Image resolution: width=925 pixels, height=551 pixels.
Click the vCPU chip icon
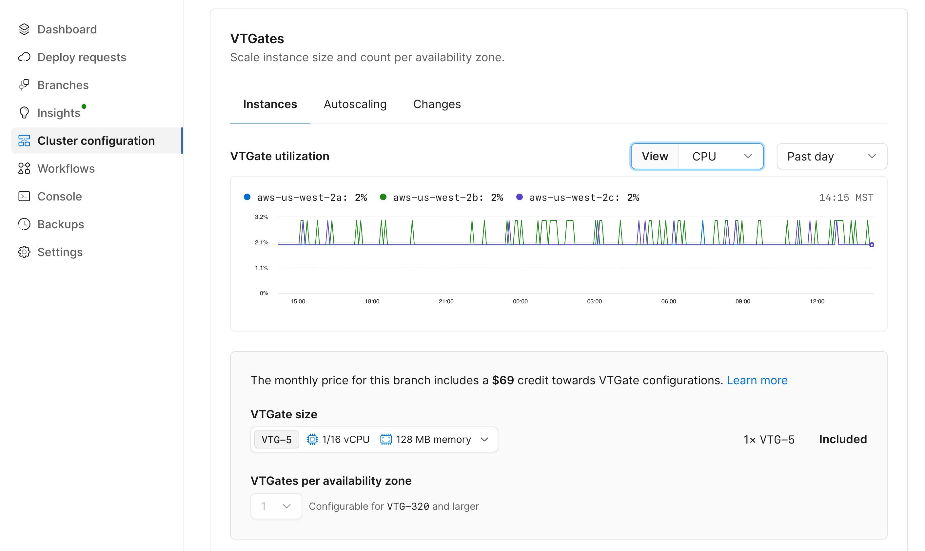pyautogui.click(x=312, y=440)
